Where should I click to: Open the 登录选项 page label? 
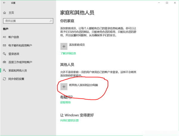[14, 54]
